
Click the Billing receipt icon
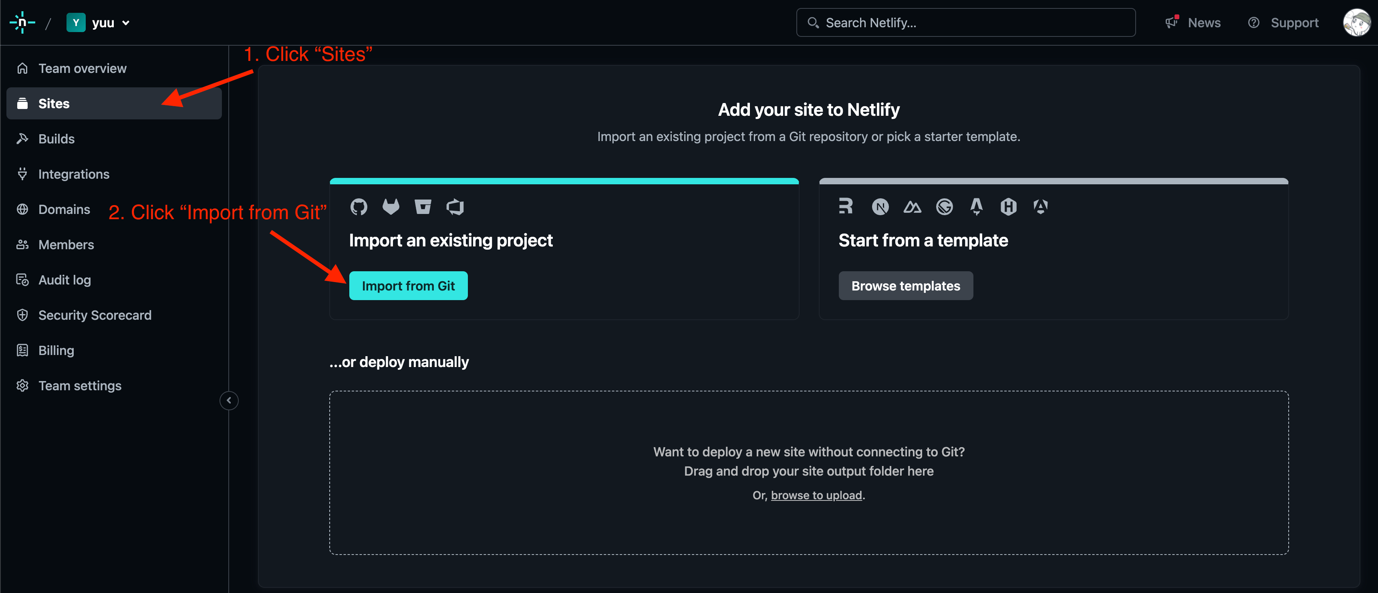click(22, 351)
